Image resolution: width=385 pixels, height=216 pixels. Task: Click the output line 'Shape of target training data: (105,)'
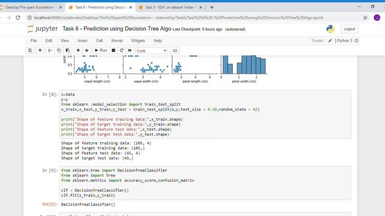click(103, 148)
